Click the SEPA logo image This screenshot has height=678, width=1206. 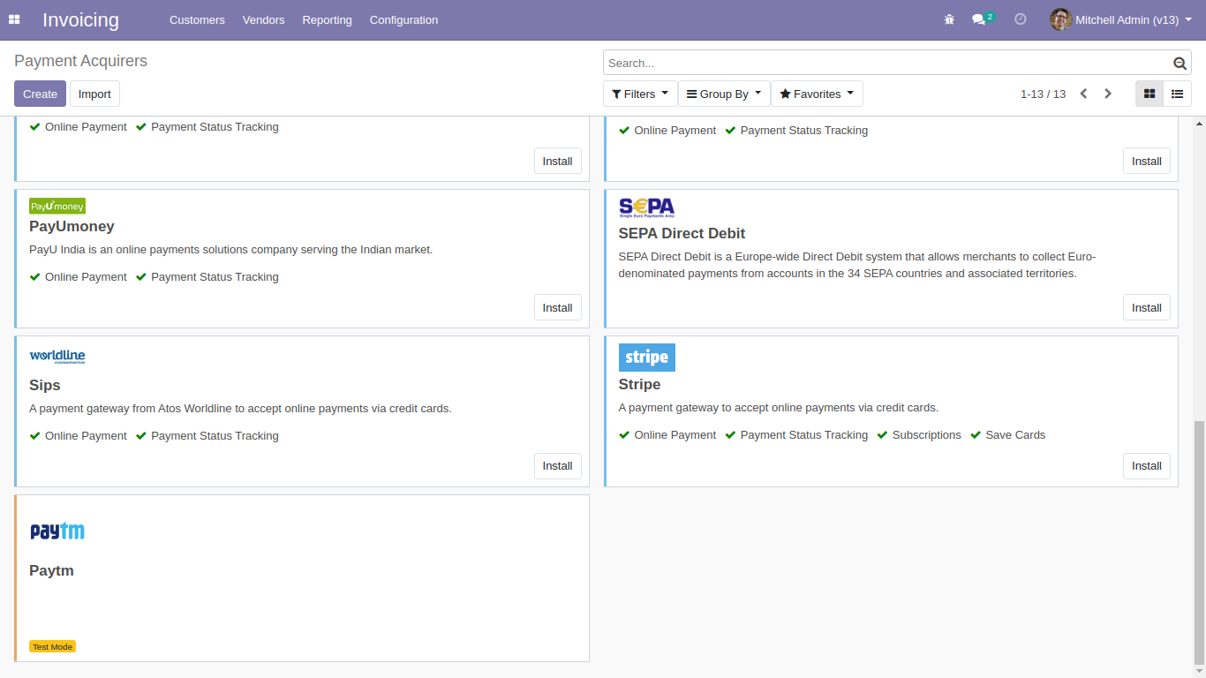pos(646,208)
